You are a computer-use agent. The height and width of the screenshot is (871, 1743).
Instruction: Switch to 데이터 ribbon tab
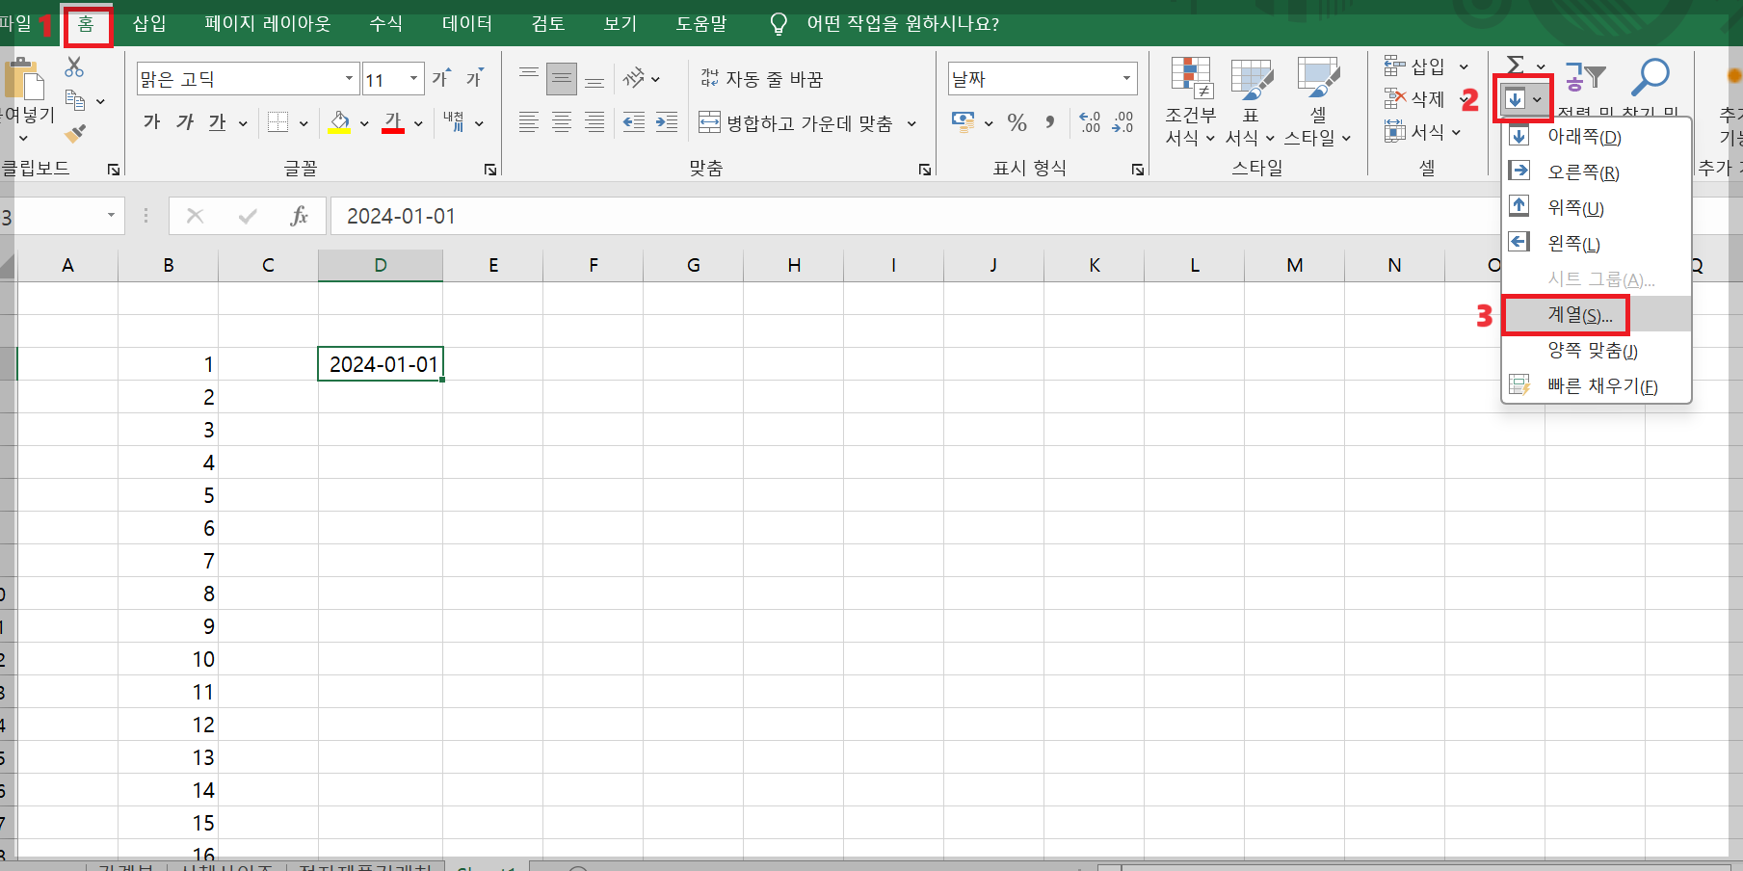(466, 23)
